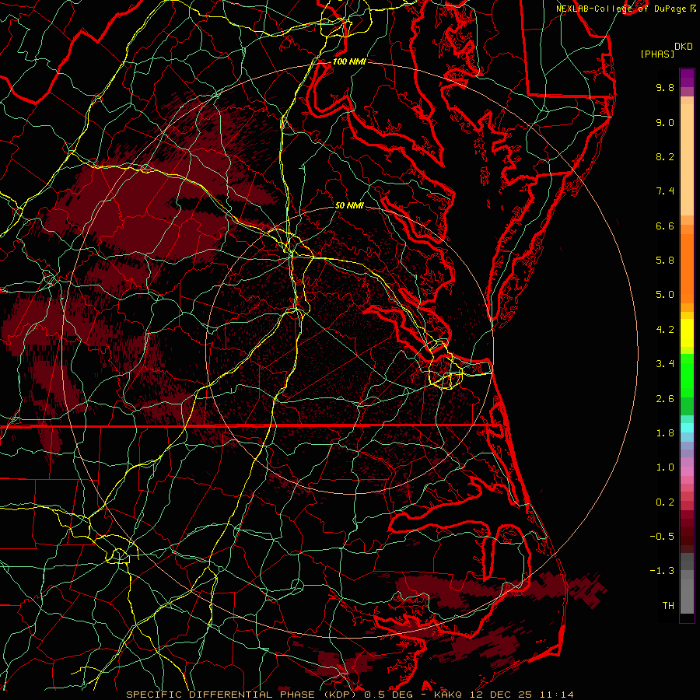The image size is (700, 700).
Task: Click the [PHAS] legend label
Action: click(657, 54)
